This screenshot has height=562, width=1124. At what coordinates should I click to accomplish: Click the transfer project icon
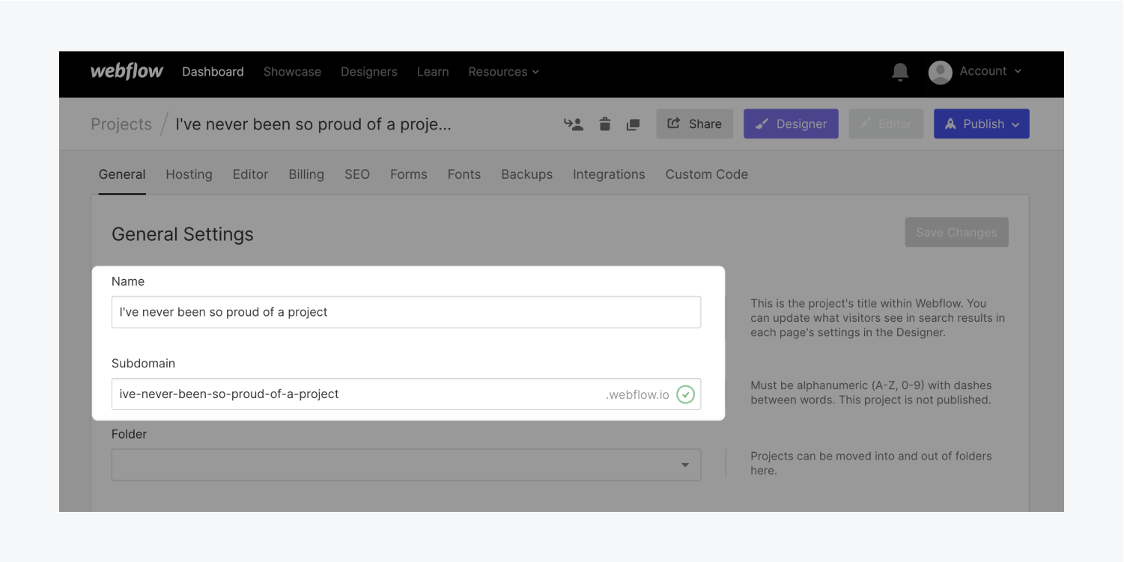pyautogui.click(x=574, y=124)
